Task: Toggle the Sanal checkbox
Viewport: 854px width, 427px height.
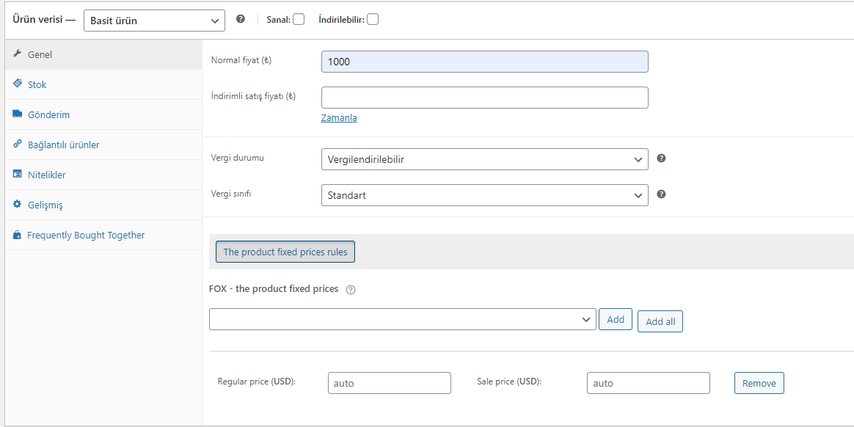Action: coord(299,20)
